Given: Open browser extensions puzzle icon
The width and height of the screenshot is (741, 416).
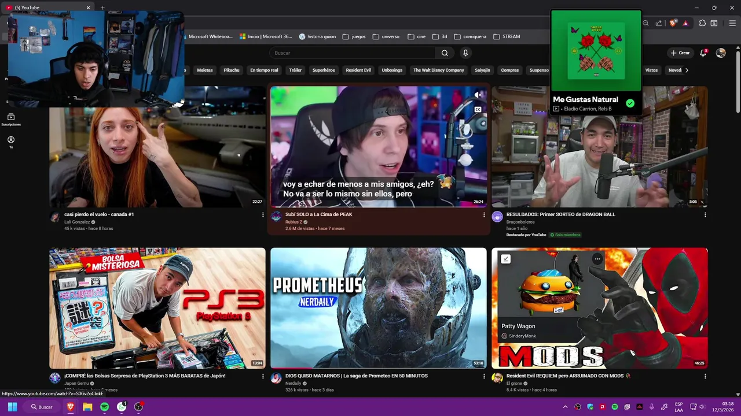Looking at the screenshot, I should [x=702, y=23].
